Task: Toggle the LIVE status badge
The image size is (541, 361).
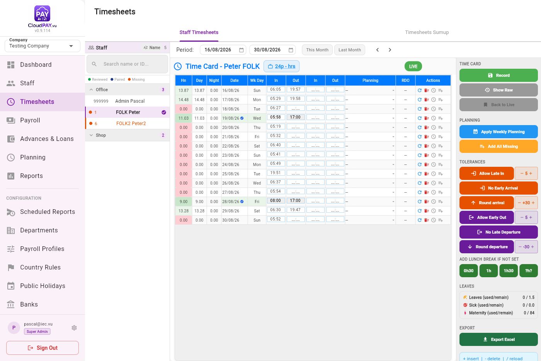Action: tap(413, 66)
